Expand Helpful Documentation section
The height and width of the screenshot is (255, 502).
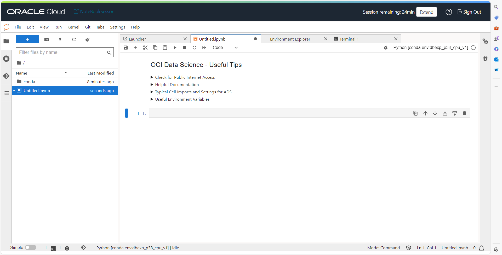[x=175, y=85]
